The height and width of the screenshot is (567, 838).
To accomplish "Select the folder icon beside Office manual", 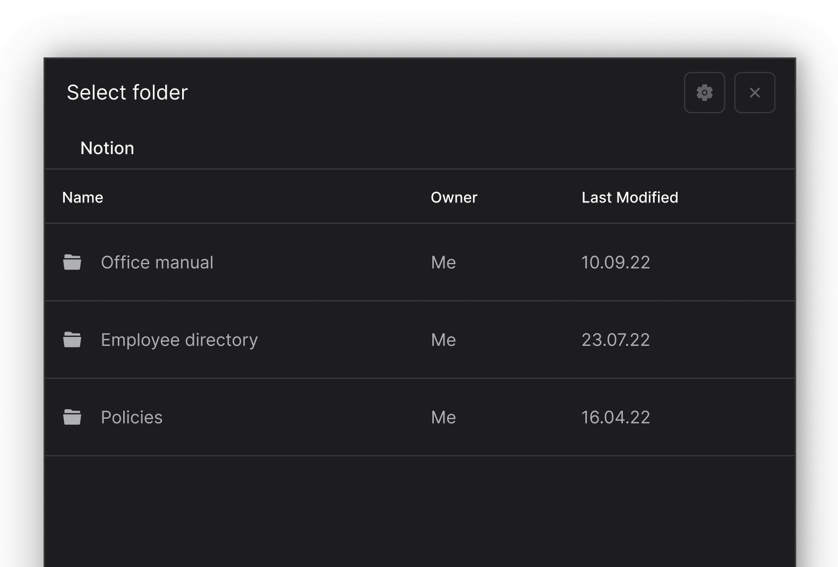I will 72,262.
